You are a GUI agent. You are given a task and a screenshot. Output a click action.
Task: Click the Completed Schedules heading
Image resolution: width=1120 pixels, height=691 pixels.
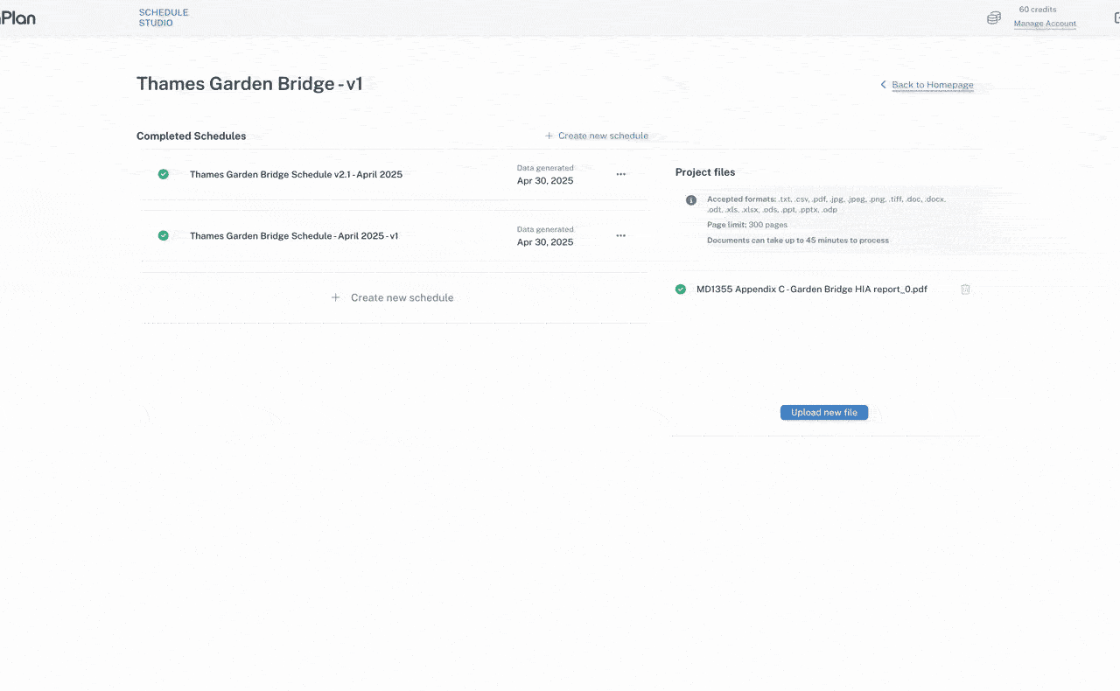pyautogui.click(x=191, y=136)
